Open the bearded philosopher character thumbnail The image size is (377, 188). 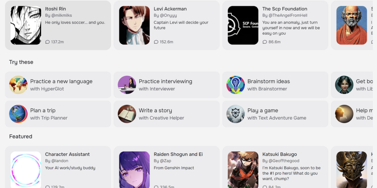point(352,25)
